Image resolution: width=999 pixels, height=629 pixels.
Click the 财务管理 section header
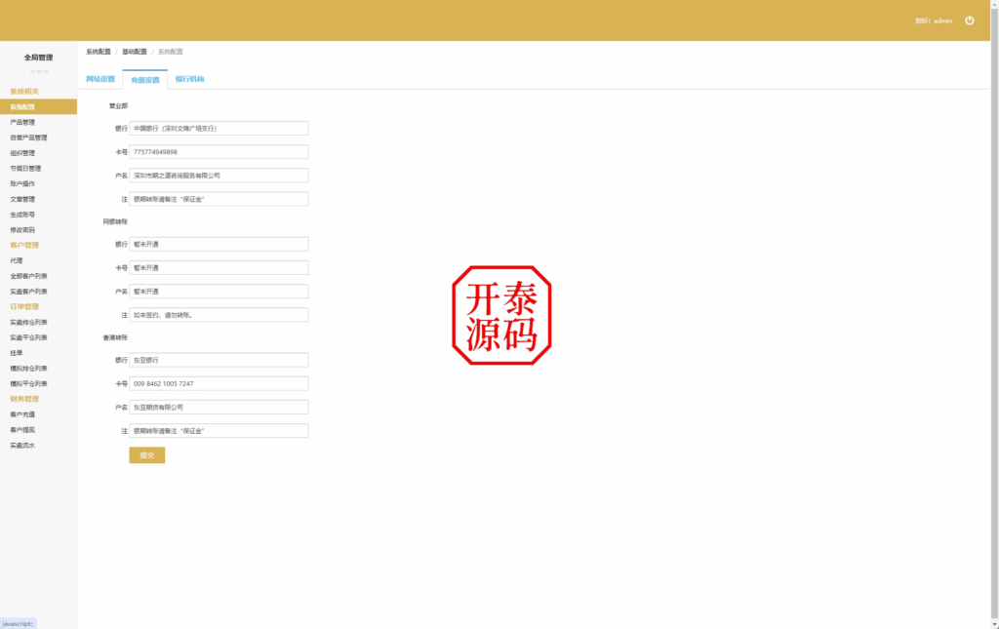point(24,399)
